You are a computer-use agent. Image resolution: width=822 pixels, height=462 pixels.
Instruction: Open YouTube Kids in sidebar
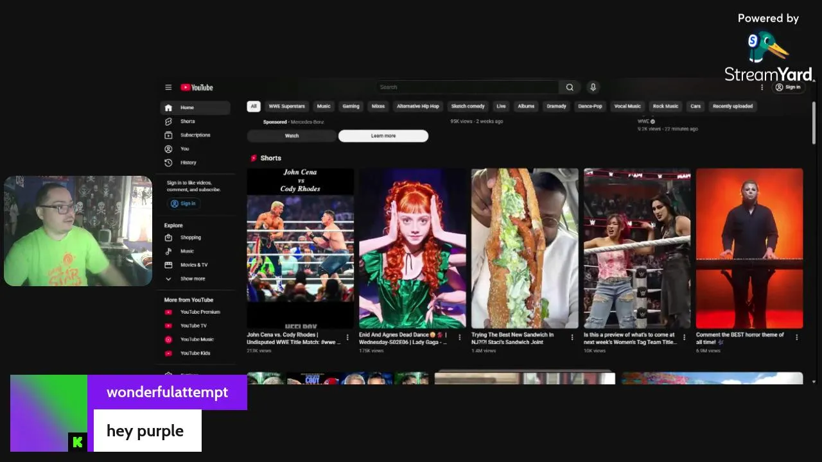[x=195, y=353]
